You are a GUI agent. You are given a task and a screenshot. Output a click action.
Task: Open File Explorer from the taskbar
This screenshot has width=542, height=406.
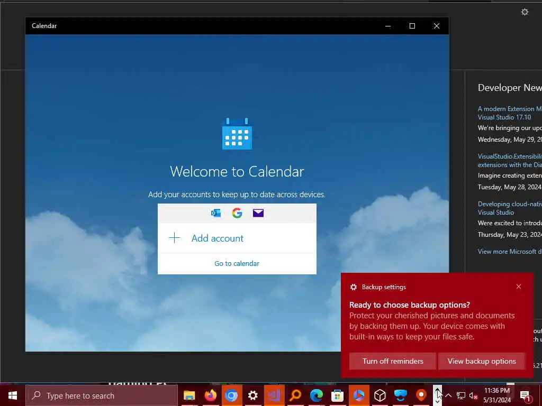189,395
